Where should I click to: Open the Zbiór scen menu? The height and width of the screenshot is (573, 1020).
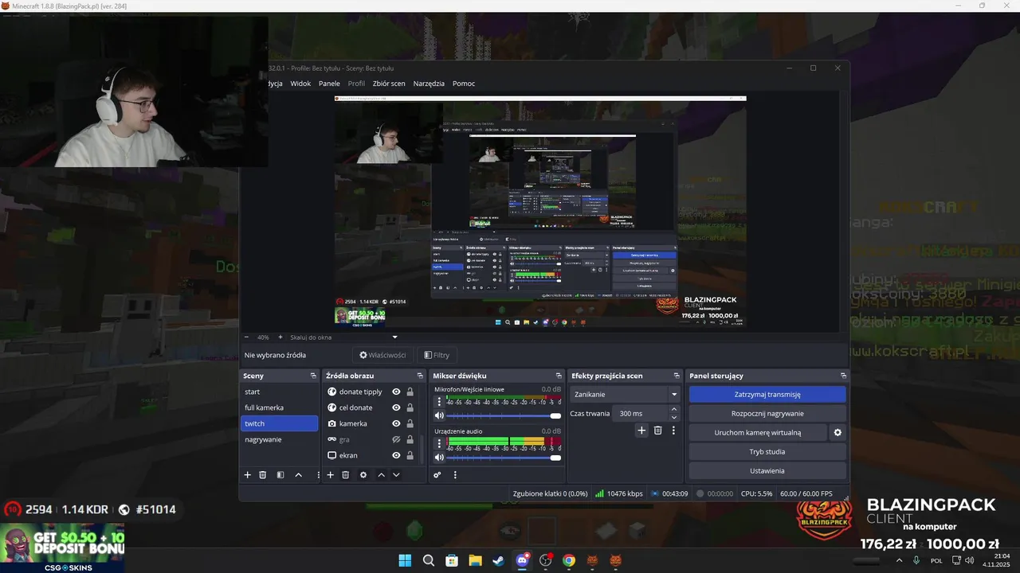pos(389,84)
